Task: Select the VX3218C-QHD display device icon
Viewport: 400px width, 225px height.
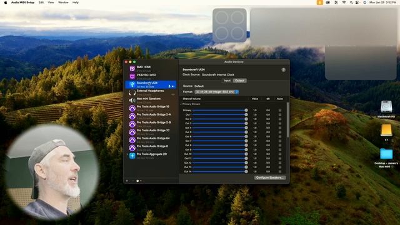Action: pyautogui.click(x=132, y=76)
